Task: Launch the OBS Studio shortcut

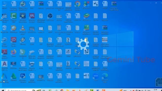Action: pos(50,17)
